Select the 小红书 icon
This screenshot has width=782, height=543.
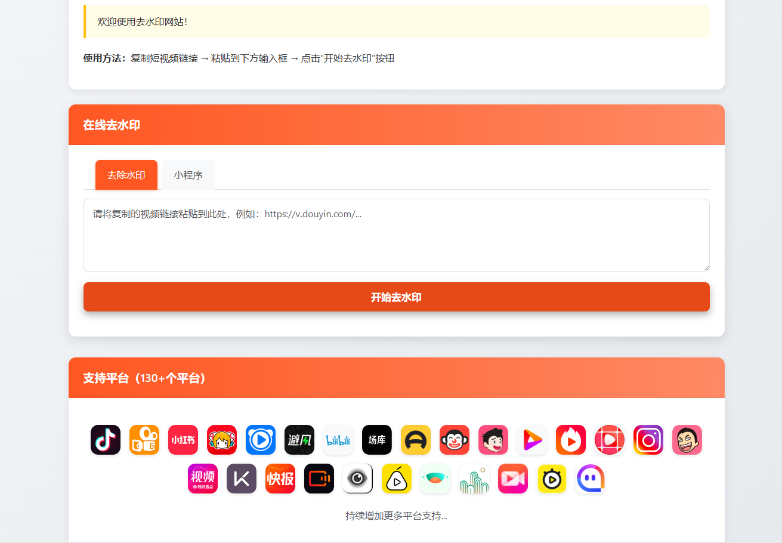[183, 440]
